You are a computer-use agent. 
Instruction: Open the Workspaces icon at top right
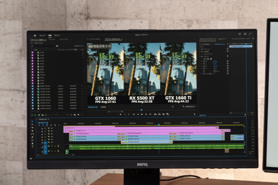coord(240,34)
